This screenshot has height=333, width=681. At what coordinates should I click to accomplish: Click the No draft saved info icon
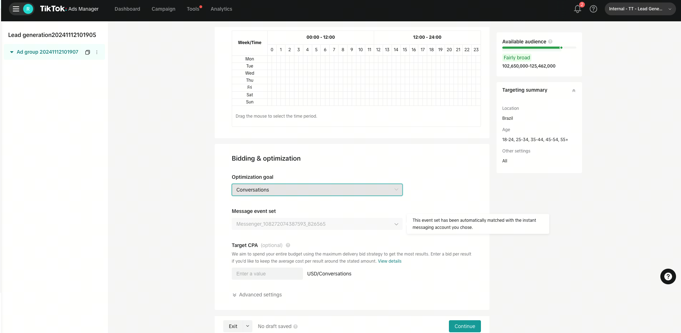tap(295, 327)
